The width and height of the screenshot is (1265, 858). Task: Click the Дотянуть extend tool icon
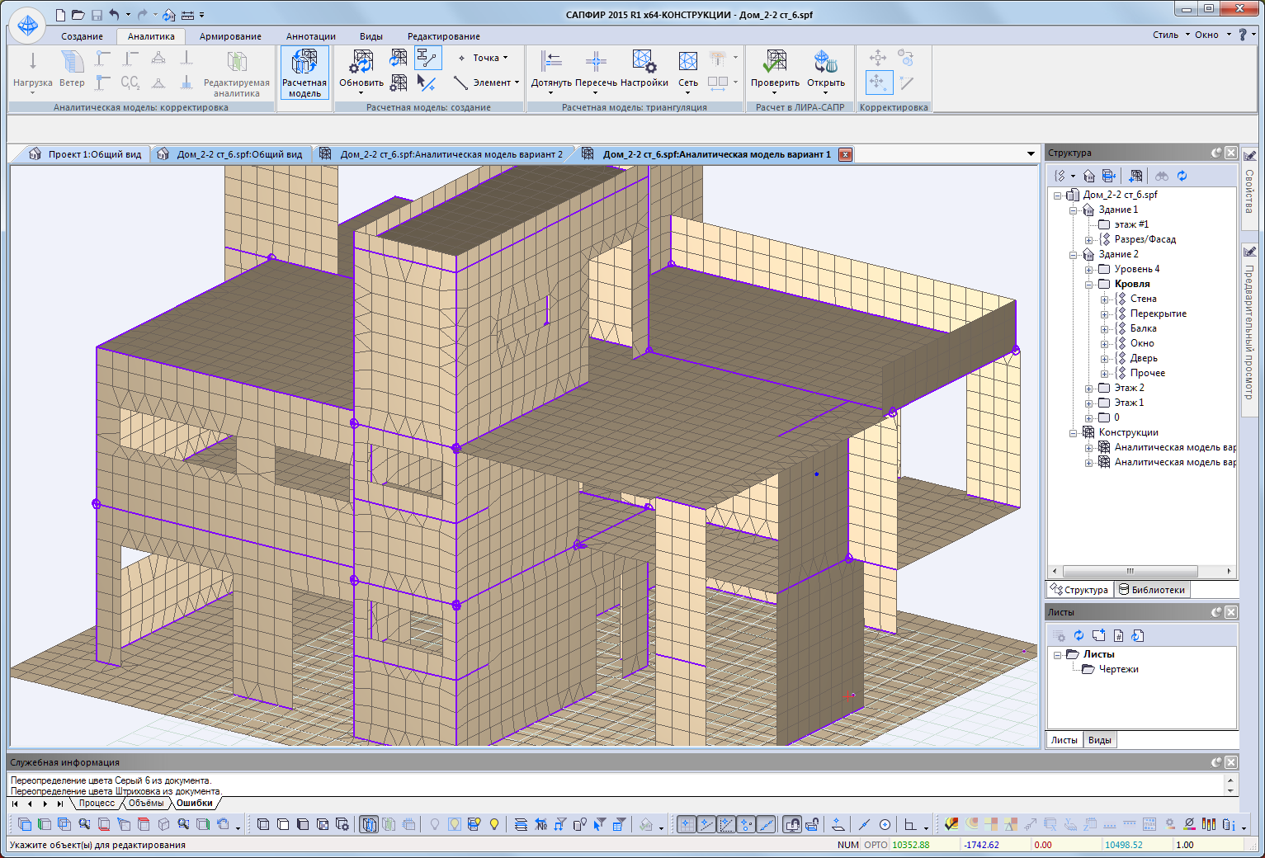coord(550,62)
